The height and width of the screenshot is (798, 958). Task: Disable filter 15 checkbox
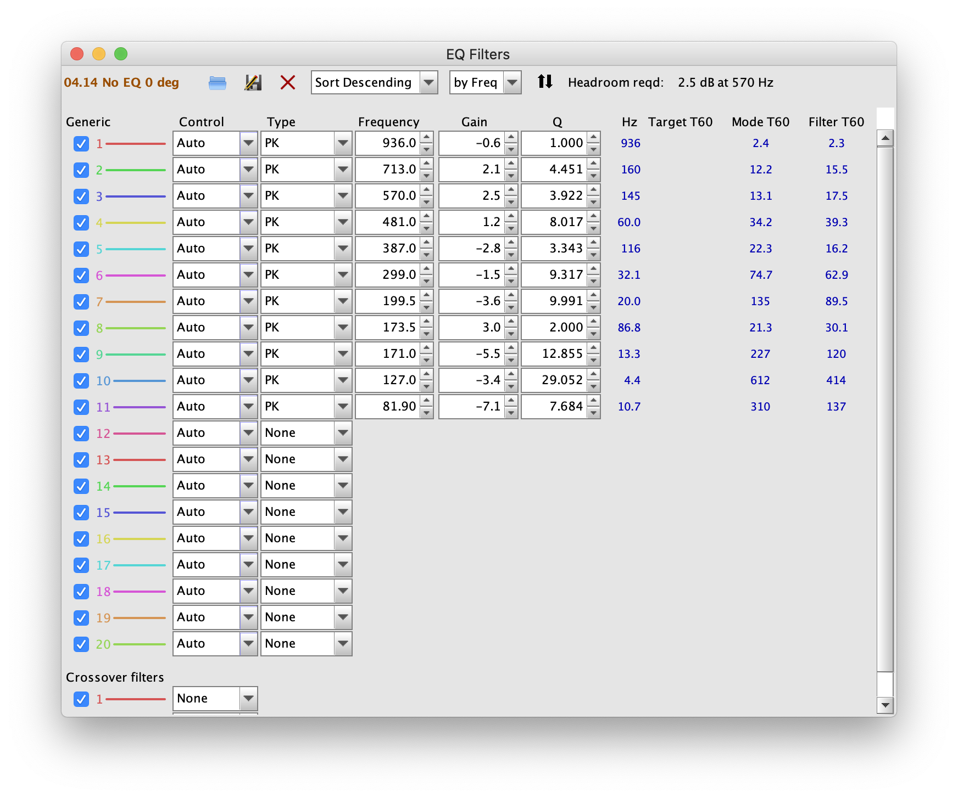tap(81, 513)
